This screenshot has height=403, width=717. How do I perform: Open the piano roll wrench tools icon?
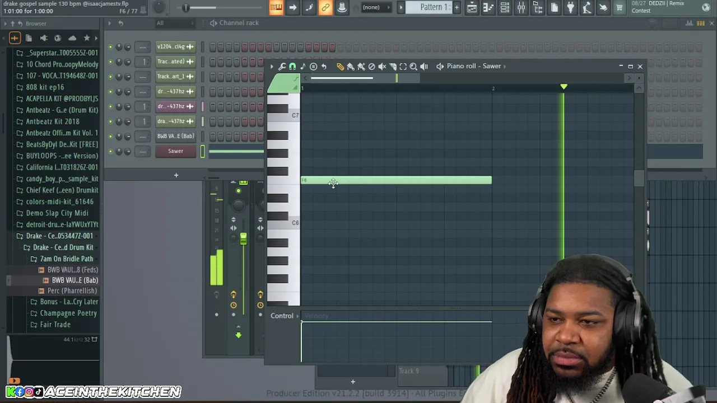[282, 67]
